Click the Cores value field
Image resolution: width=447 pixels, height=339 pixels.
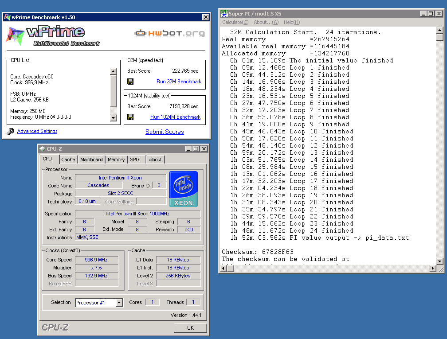pos(152,302)
